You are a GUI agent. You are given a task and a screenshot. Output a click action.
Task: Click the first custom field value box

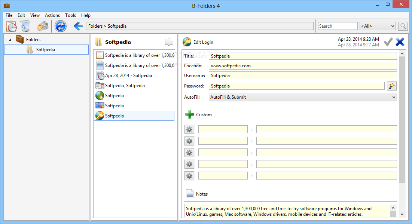[327, 129]
